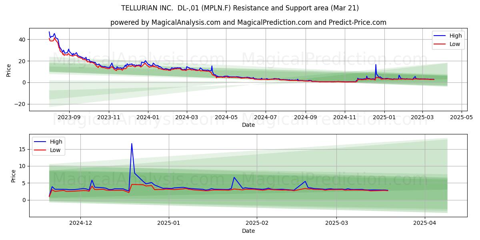Click the top chart x-axis label 2025-01
The height and width of the screenshot is (240, 480).
[x=384, y=117]
